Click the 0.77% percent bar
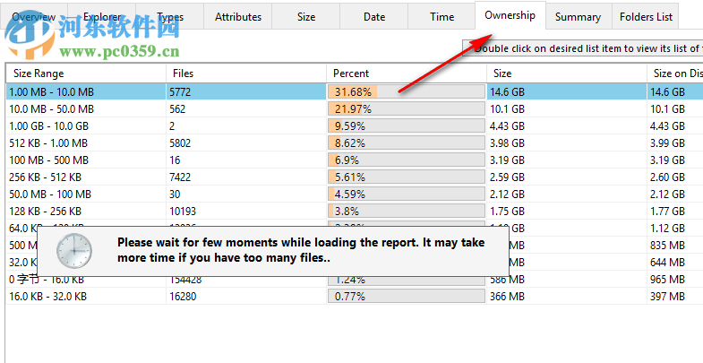Image resolution: width=703 pixels, height=363 pixels. pos(407,297)
